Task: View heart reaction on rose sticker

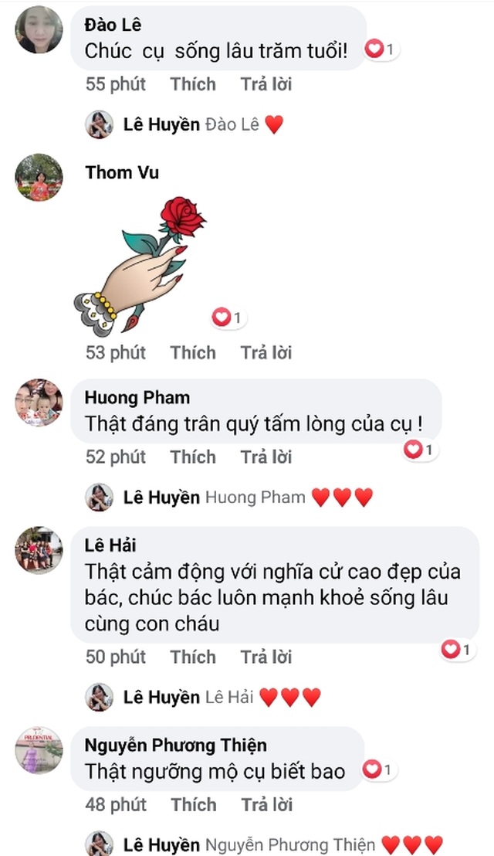Action: [228, 318]
